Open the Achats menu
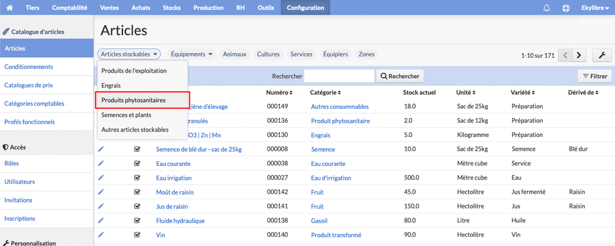The height and width of the screenshot is (246, 615). point(141,7)
